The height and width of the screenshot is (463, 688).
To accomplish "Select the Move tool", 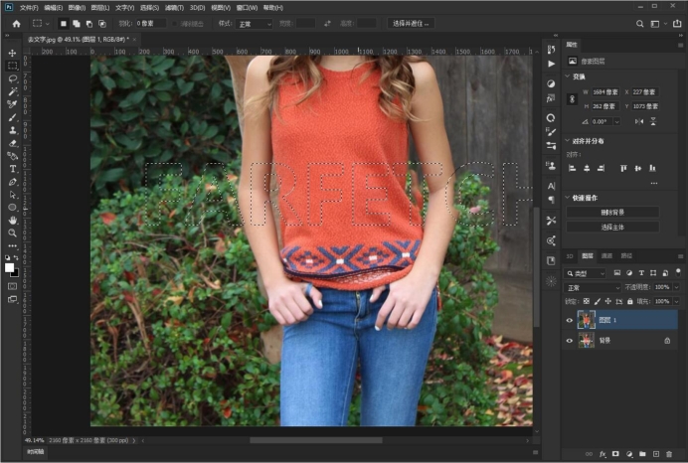I will tap(12, 53).
